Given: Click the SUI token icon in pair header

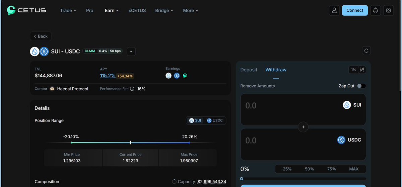Looking at the screenshot, I should click(35, 52).
